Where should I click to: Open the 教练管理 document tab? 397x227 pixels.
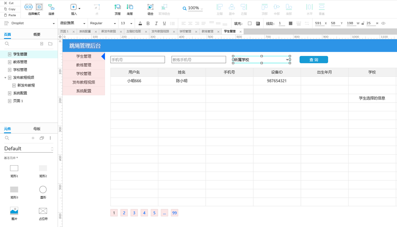tap(208, 32)
